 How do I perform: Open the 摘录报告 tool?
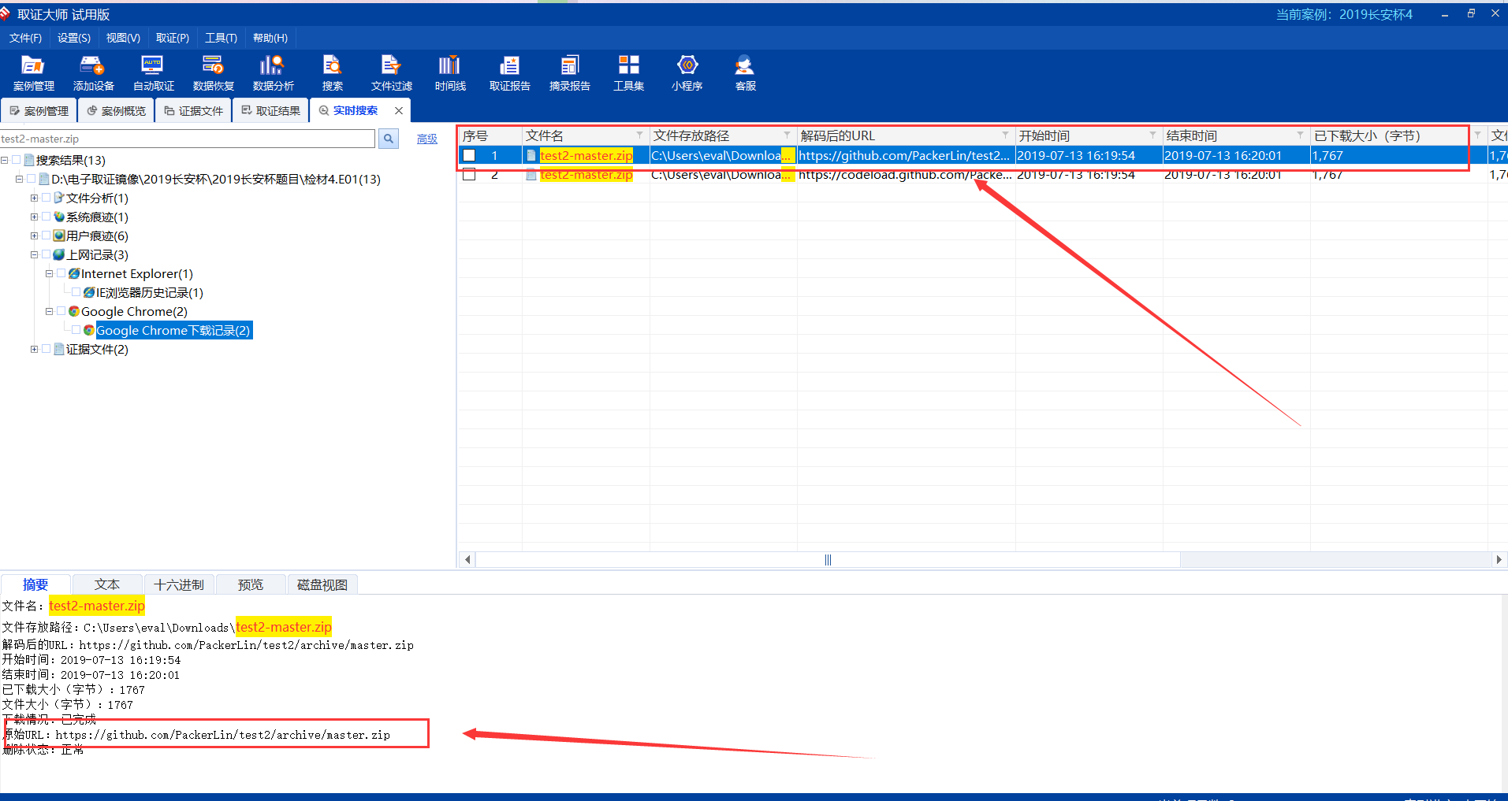click(569, 73)
